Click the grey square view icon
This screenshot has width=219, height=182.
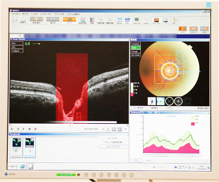click(x=120, y=130)
